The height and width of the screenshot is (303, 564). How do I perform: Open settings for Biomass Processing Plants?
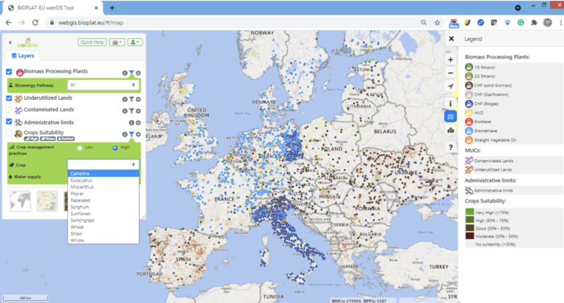[x=138, y=73]
